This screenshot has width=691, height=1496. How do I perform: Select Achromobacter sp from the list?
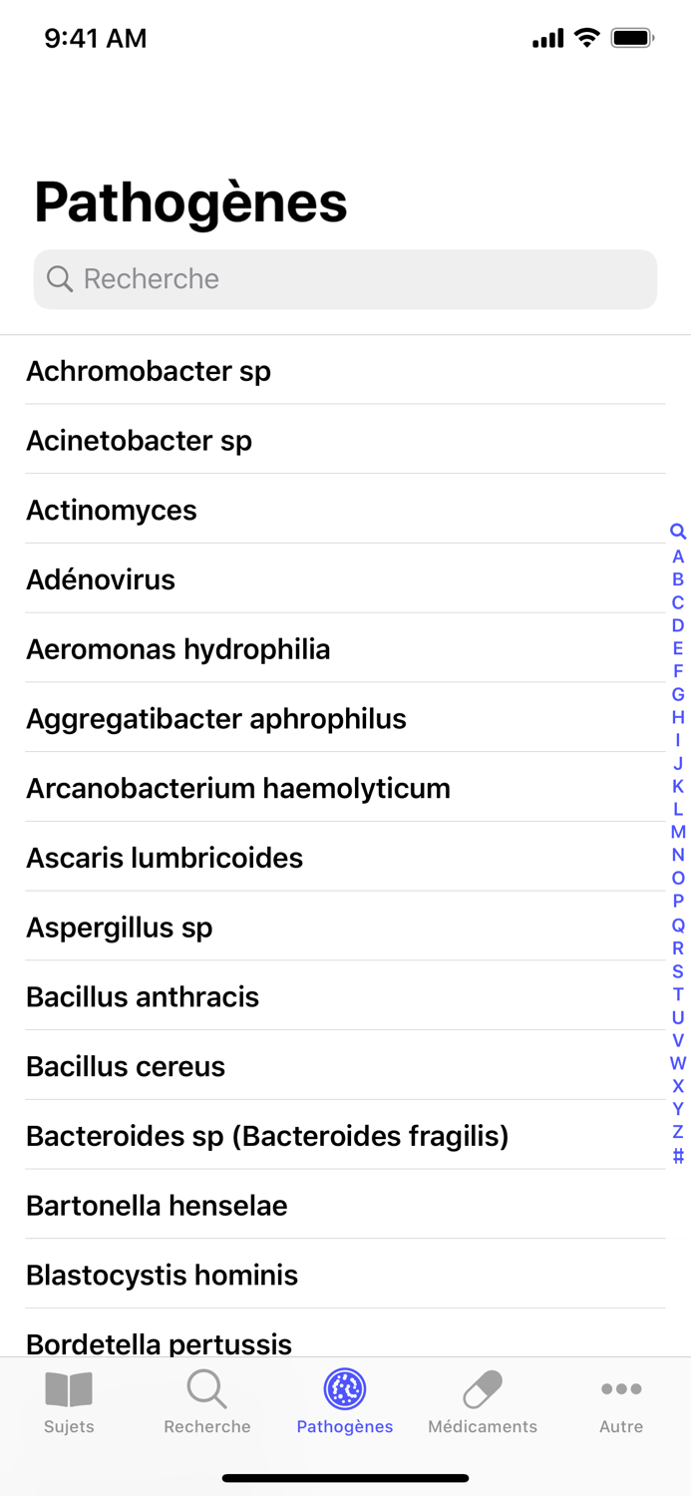click(148, 371)
